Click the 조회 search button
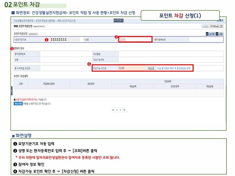 pos(219,34)
